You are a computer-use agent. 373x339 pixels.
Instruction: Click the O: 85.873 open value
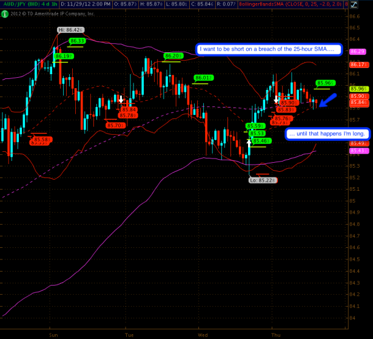click(x=125, y=4)
